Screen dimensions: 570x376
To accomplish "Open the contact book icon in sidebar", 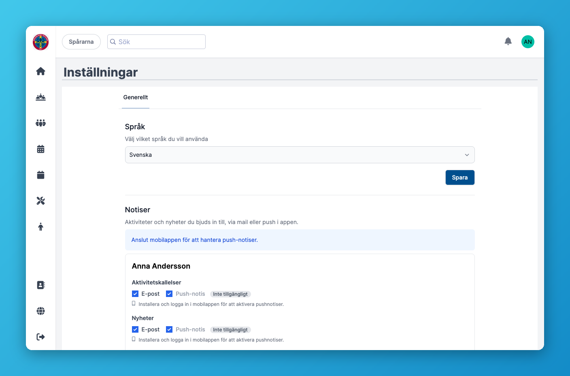I will click(40, 285).
